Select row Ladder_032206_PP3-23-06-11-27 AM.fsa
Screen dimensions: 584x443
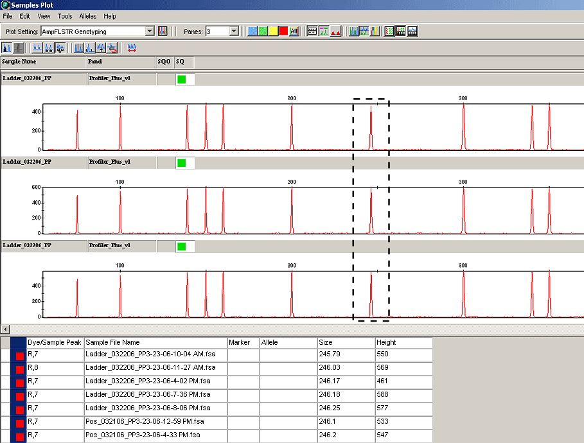point(217,368)
